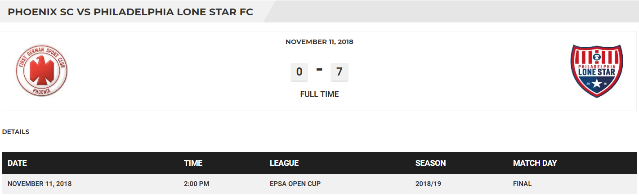Click the First German Sport Club Phoenix logo
Image resolution: width=639 pixels, height=196 pixels.
tap(42, 71)
